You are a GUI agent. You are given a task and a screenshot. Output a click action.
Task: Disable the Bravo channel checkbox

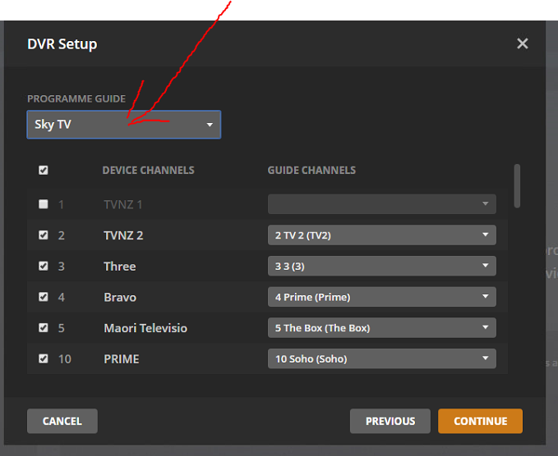click(x=44, y=297)
